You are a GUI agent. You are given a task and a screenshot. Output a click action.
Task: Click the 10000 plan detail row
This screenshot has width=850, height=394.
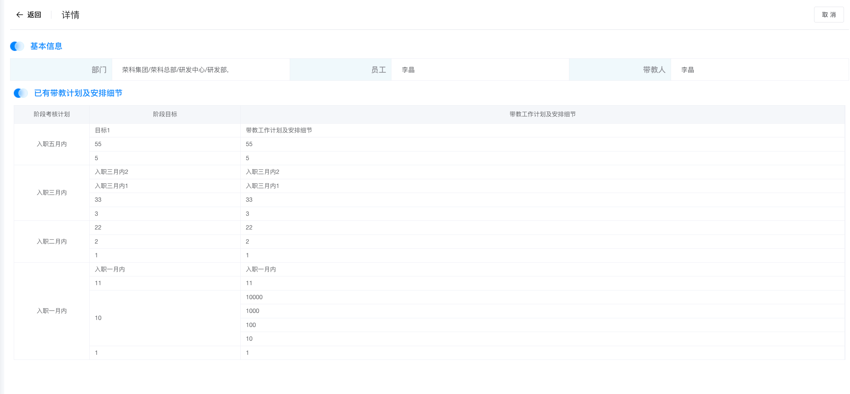point(254,297)
